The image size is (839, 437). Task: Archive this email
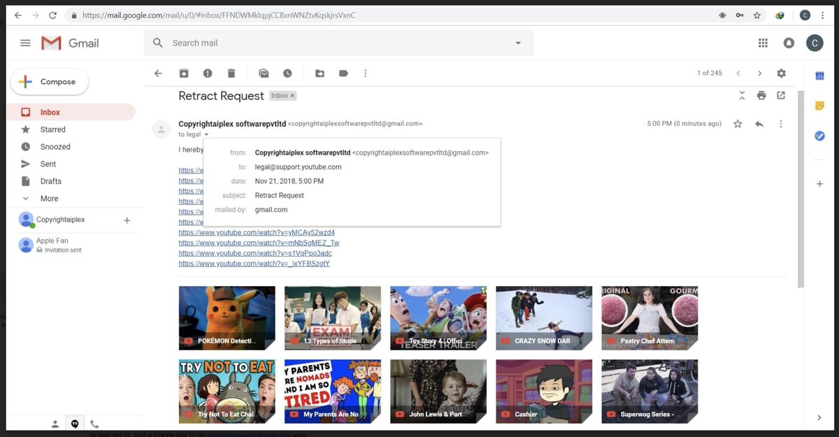tap(184, 73)
